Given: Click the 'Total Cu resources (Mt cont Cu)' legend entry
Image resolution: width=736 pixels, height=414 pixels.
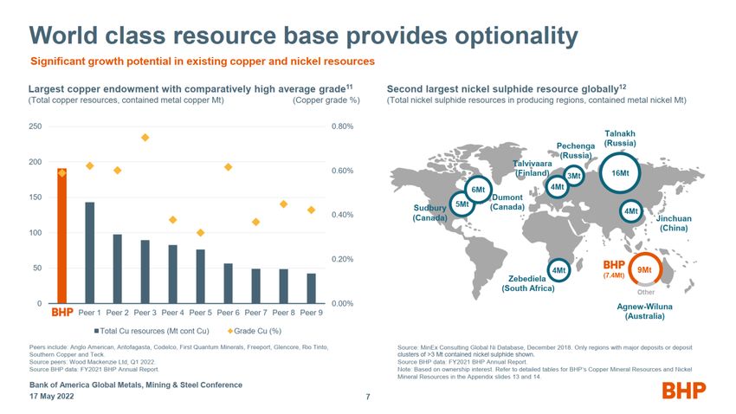Looking at the screenshot, I should tap(152, 331).
